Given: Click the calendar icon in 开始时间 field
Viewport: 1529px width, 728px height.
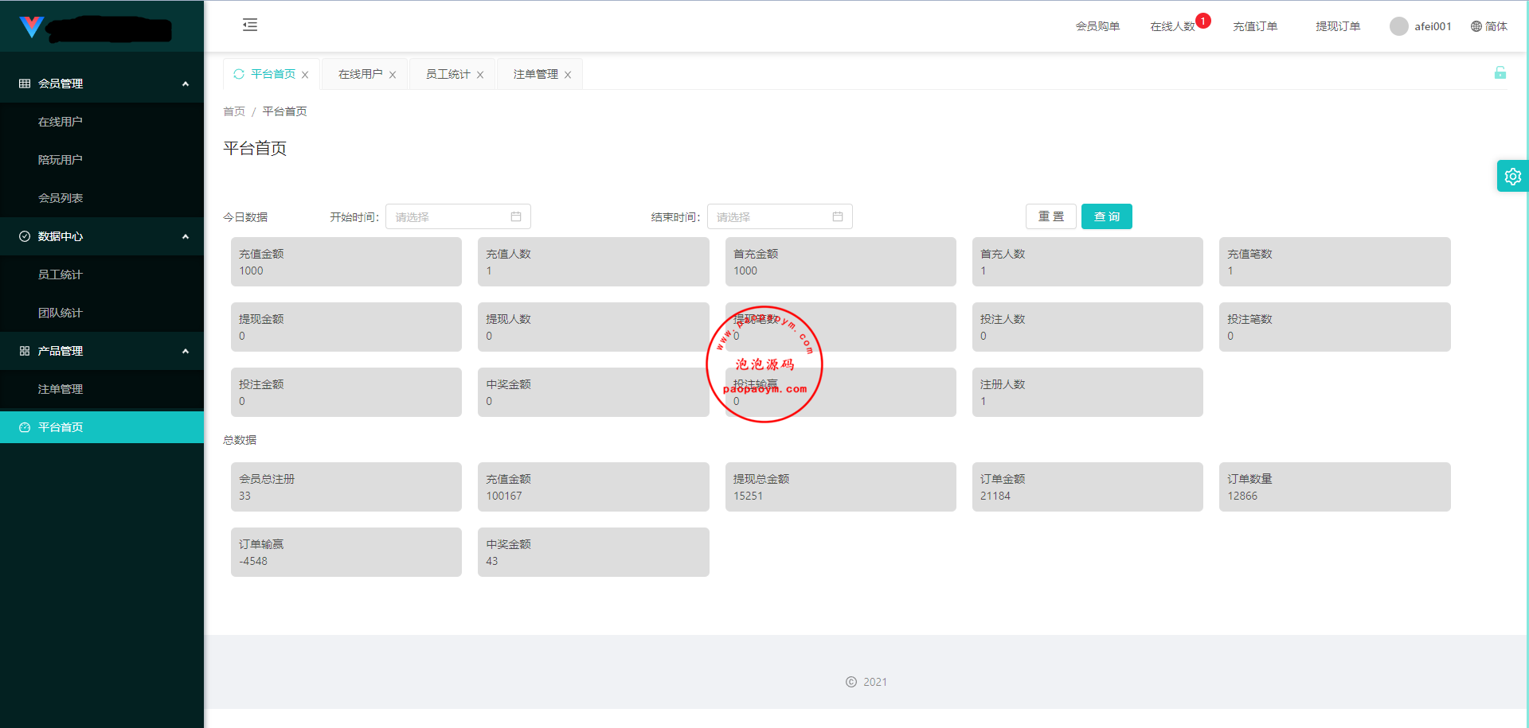Looking at the screenshot, I should 516,216.
